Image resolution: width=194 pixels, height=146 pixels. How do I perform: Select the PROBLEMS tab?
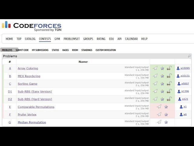click(x=7, y=50)
